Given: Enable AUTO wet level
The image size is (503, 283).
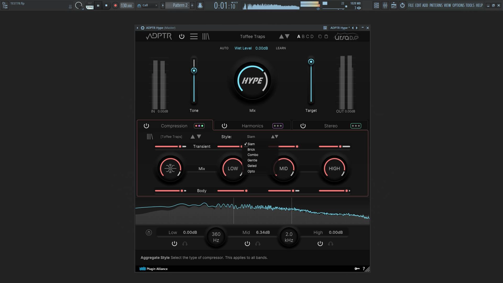Looking at the screenshot, I should 224,48.
